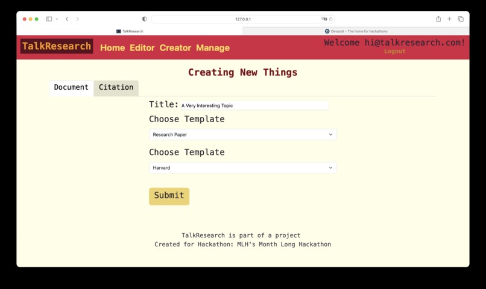Switch to the Devpost browser tab
This screenshot has height=289, width=486.
(356, 31)
